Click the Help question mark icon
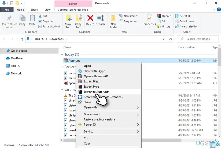Screen dimensions: 222x148 point(219,9)
